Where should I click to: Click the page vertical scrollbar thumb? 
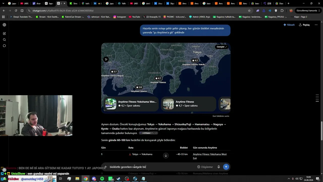click(322, 131)
